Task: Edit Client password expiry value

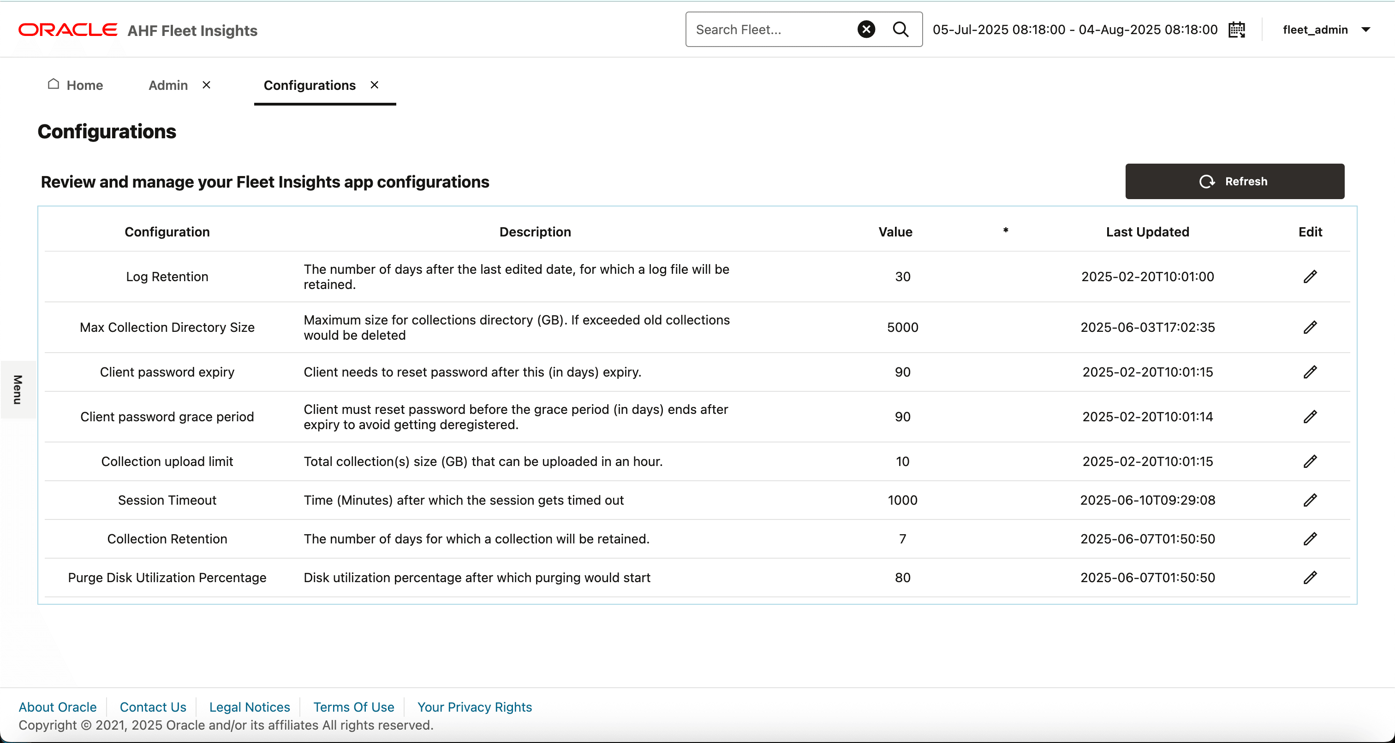Action: pyautogui.click(x=1310, y=372)
